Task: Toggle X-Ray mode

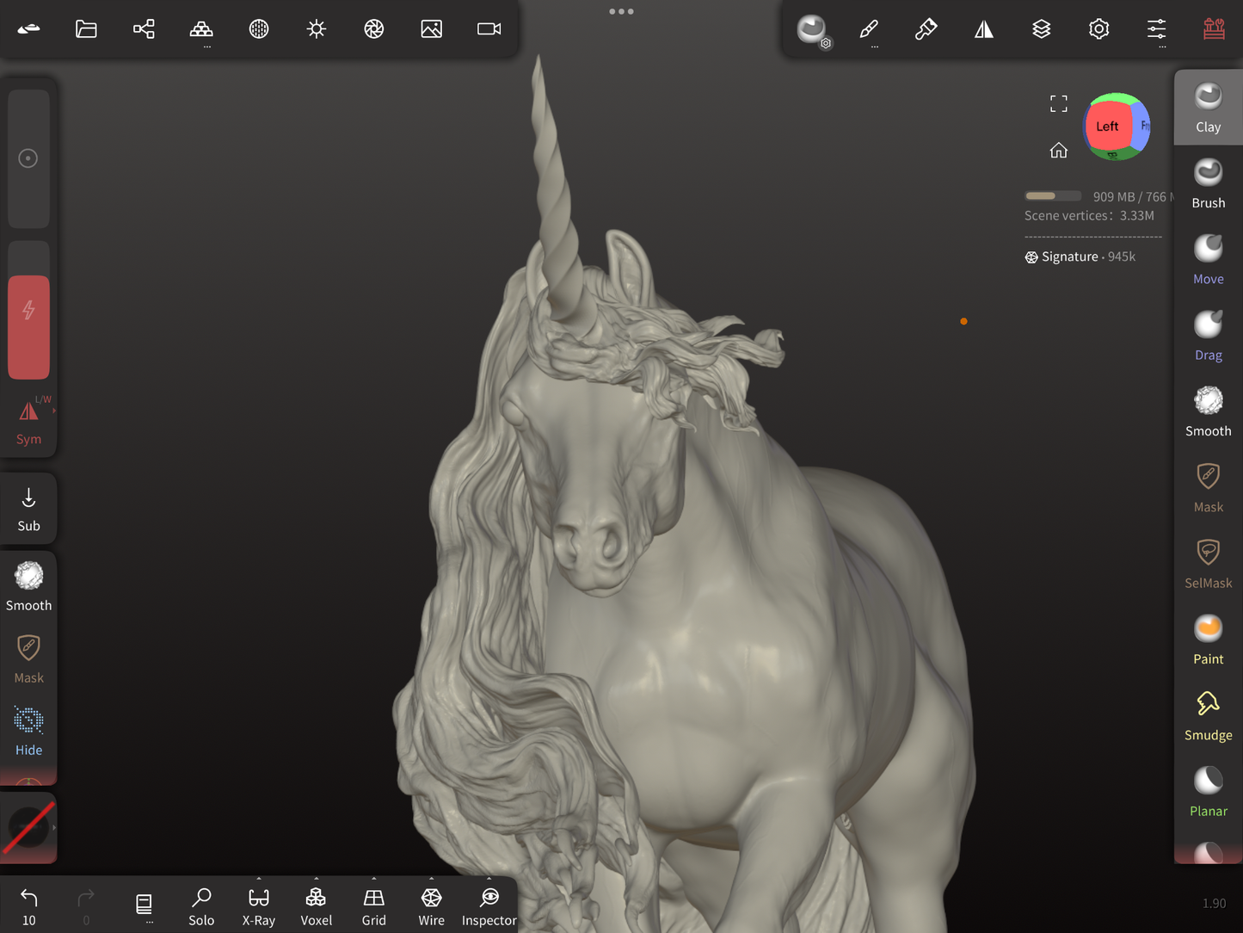Action: 258,906
